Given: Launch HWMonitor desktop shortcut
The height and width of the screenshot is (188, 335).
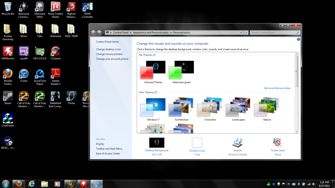Looking at the screenshot, I should (8, 53).
